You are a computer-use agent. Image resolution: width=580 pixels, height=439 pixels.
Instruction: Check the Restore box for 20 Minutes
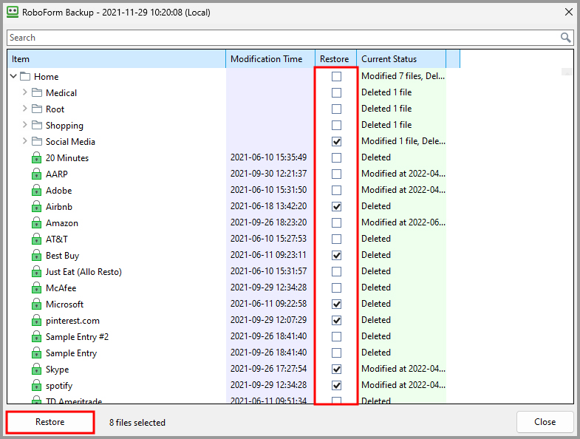[336, 157]
